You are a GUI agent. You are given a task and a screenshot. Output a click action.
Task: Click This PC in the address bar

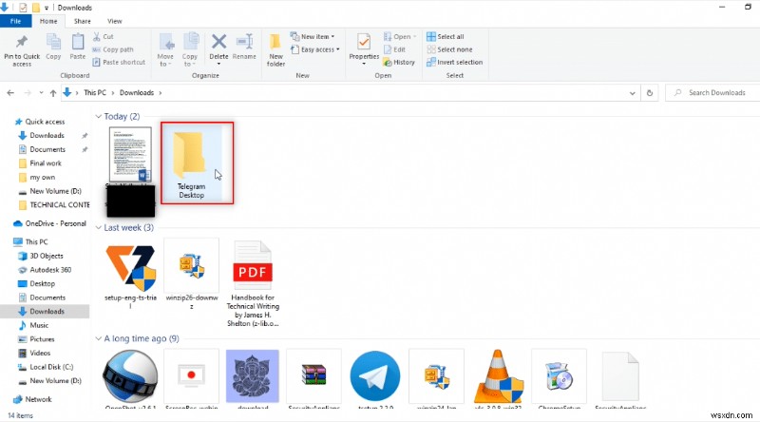coord(95,92)
